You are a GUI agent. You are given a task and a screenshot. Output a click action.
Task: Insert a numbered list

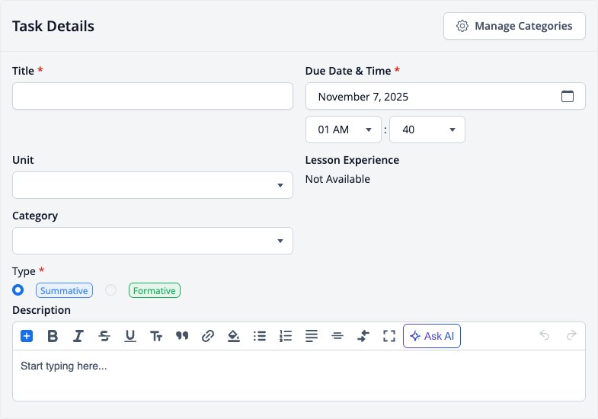pos(286,336)
